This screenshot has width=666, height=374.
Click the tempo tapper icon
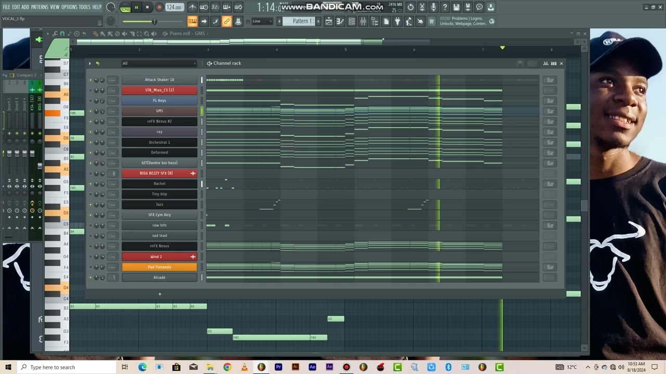[409, 21]
